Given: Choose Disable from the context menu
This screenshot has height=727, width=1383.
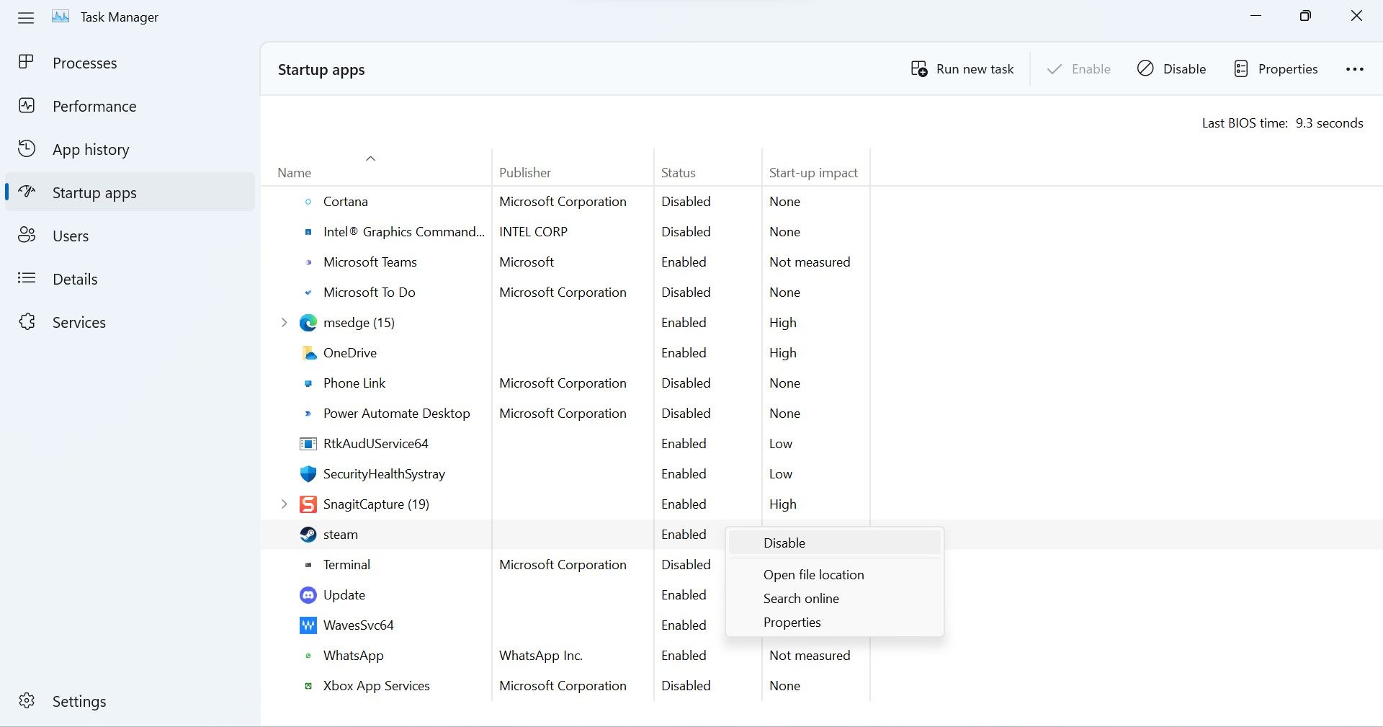Looking at the screenshot, I should point(784,543).
